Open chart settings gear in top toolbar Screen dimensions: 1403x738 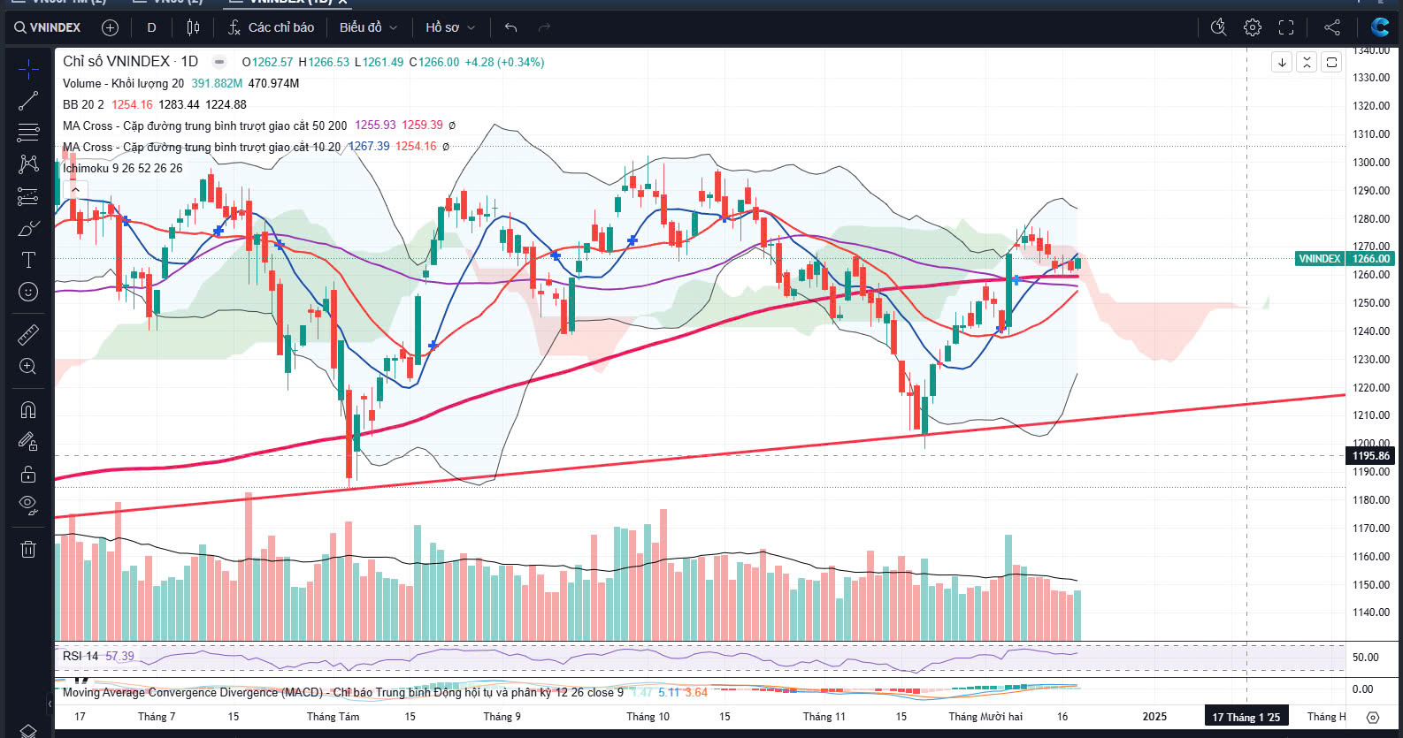click(x=1253, y=27)
